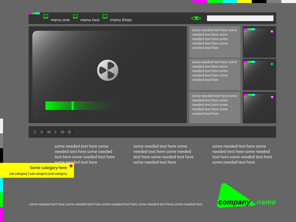Click the film reel icon in video

[x=108, y=70]
